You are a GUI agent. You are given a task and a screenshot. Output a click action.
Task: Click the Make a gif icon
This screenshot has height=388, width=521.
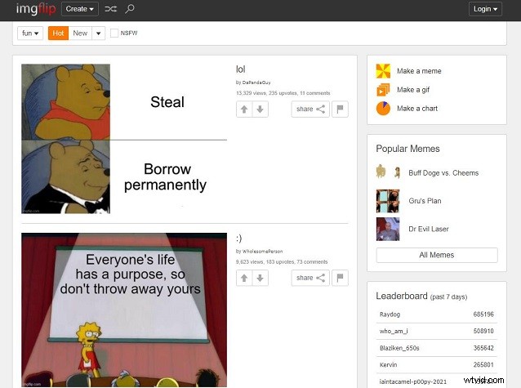coord(383,90)
